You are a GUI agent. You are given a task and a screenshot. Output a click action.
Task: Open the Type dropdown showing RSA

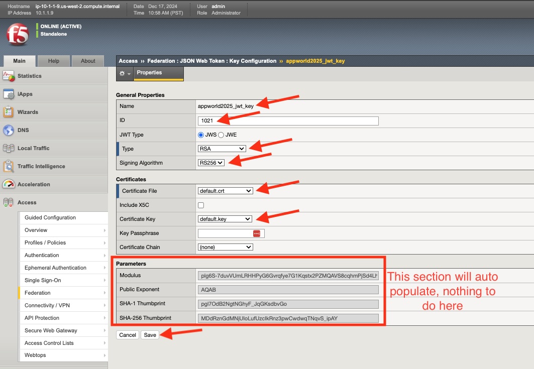click(x=222, y=149)
